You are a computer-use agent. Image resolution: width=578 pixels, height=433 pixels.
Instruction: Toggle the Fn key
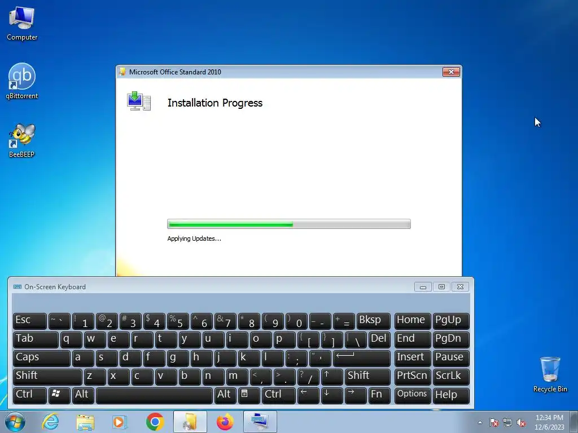tap(379, 395)
